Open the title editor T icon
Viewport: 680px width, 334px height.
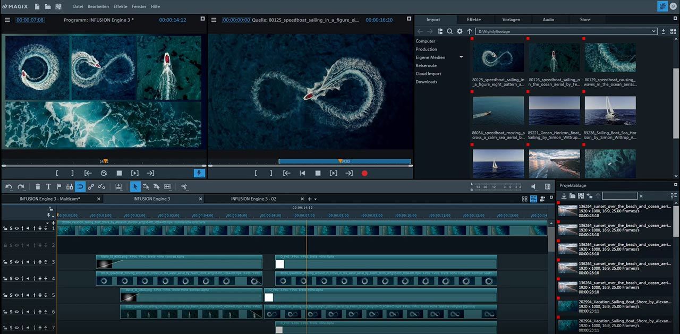point(48,186)
